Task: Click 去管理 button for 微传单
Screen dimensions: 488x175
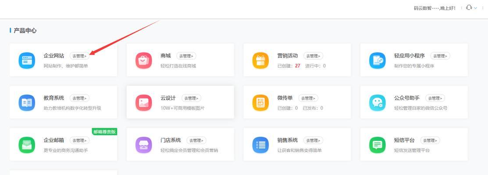Action: (308, 98)
